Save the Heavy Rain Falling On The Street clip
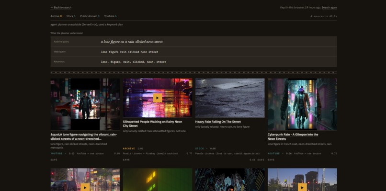The width and height of the screenshot is (386, 191). tap(261, 160)
